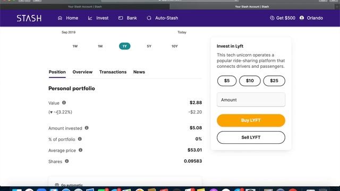Click the Invest in Lyft heading

(x=230, y=46)
